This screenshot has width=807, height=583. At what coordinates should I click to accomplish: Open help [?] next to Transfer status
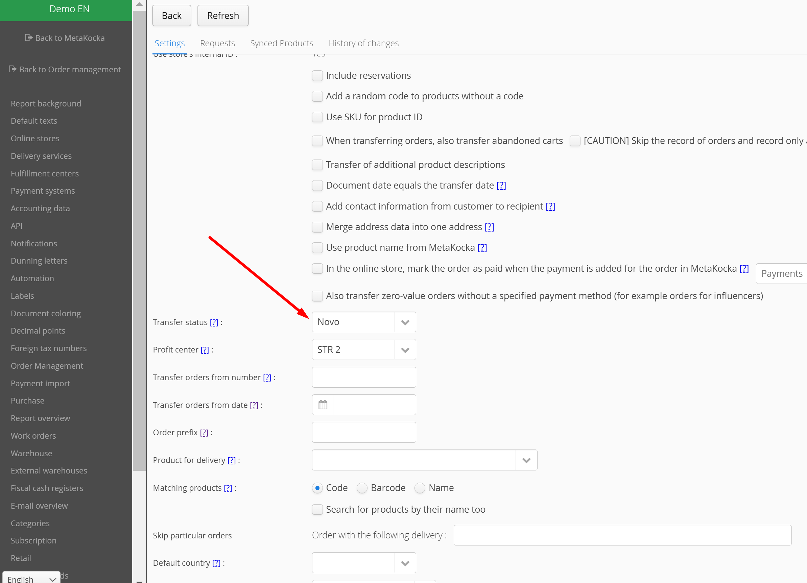coord(213,322)
